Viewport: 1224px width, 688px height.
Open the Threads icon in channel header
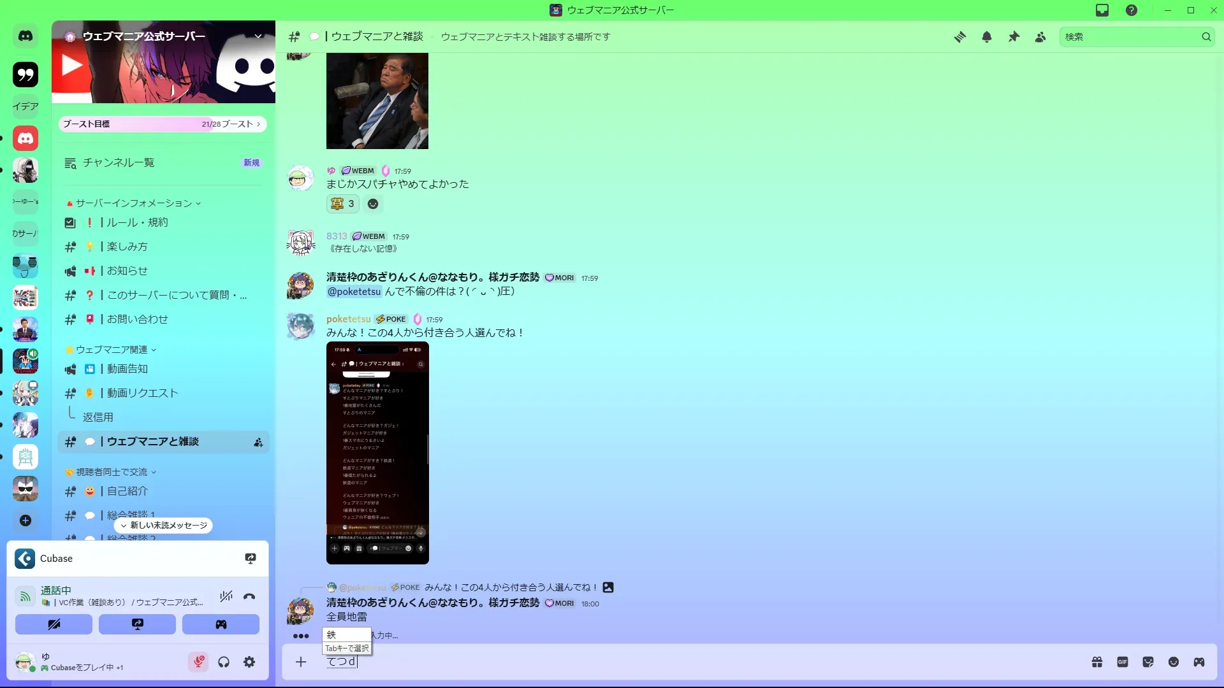[959, 37]
